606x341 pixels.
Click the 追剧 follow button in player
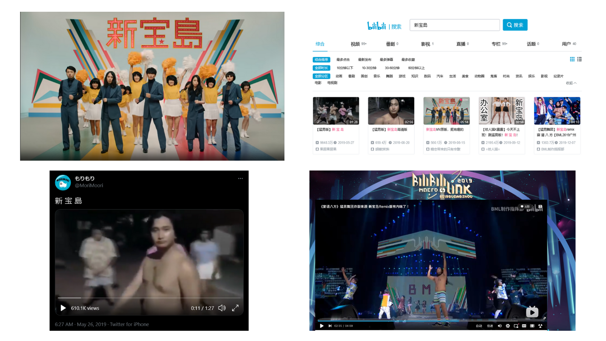coord(525,206)
